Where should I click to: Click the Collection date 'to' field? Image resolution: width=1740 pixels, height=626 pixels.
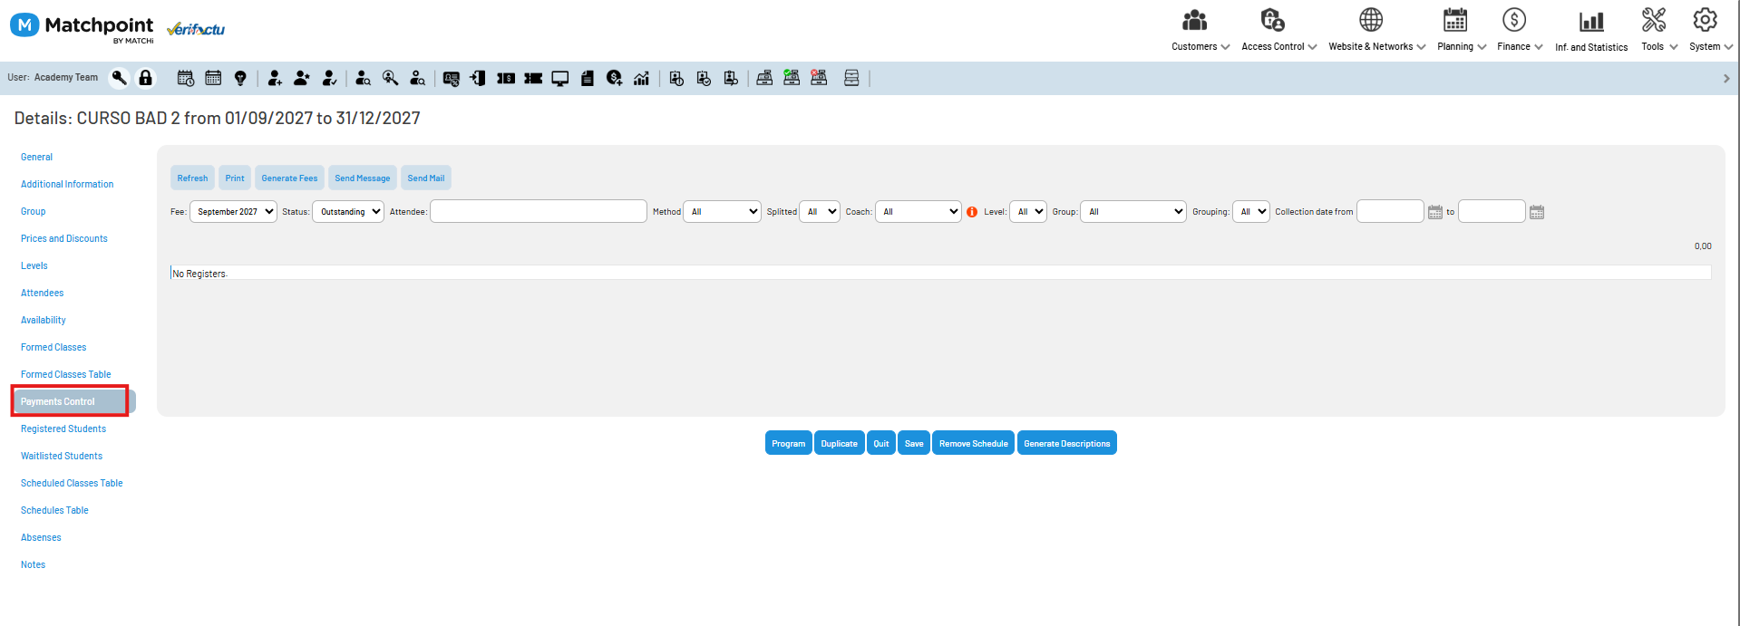point(1492,211)
